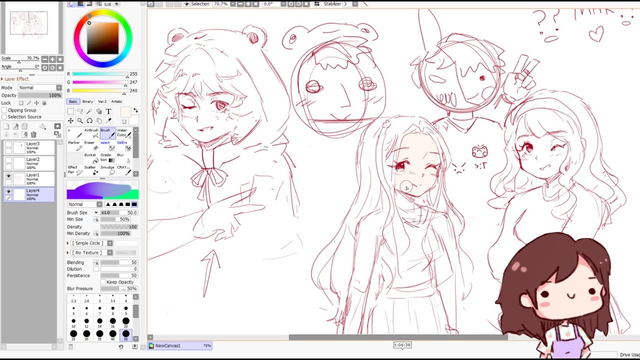Select the Selection Source radio button

pyautogui.click(x=4, y=117)
